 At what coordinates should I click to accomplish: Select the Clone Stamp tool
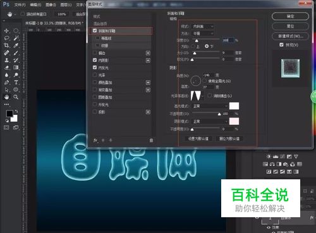(6, 60)
